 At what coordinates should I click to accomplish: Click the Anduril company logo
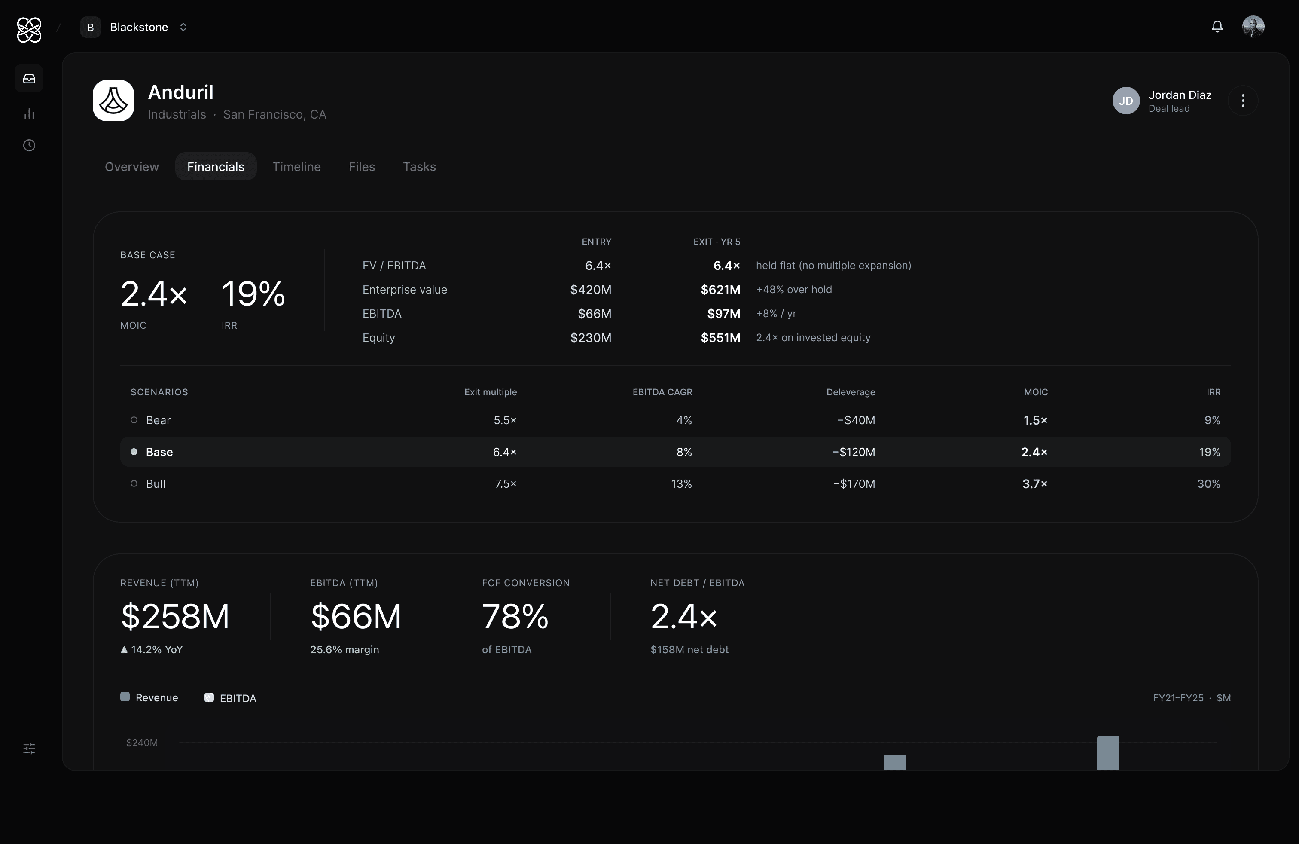(x=113, y=101)
